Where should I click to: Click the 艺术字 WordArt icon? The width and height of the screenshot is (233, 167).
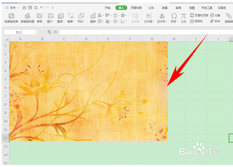162,16
